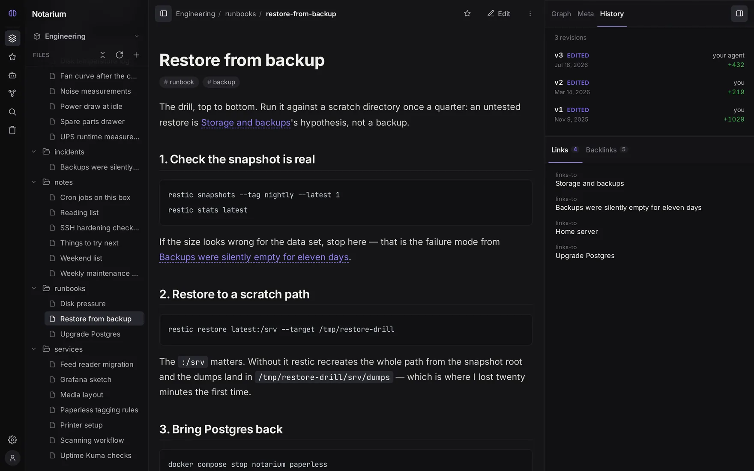Open Cron jobs on this box file

click(x=94, y=197)
